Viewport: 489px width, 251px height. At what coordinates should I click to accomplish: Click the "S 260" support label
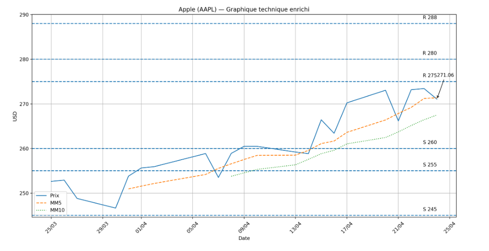(x=430, y=142)
